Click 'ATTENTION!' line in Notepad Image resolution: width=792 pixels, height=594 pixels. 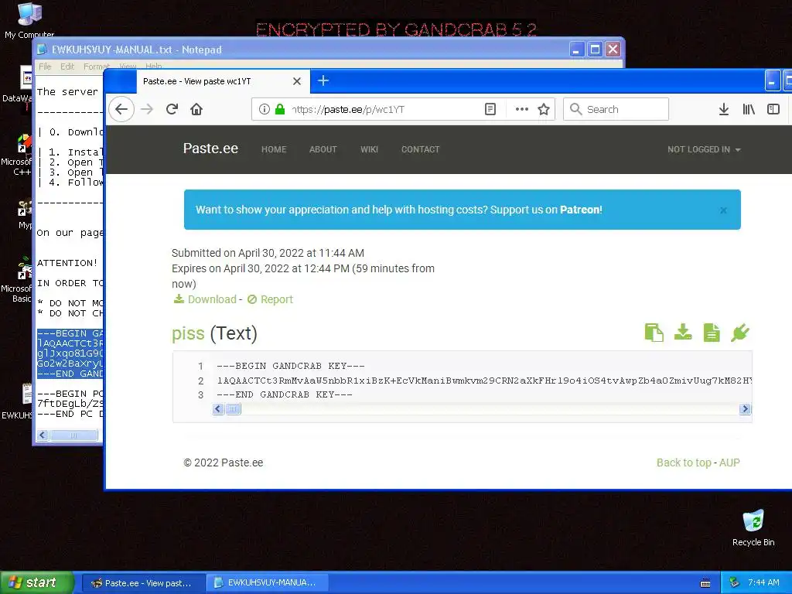coord(67,263)
